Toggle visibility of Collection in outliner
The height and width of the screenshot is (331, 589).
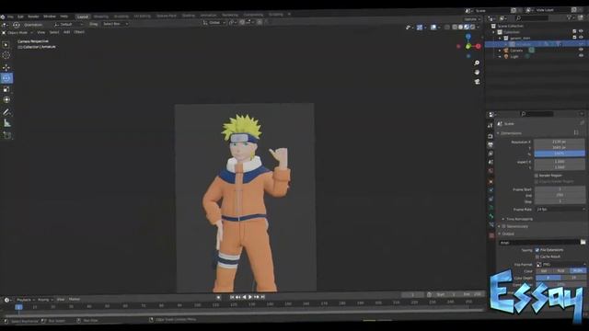pos(581,31)
